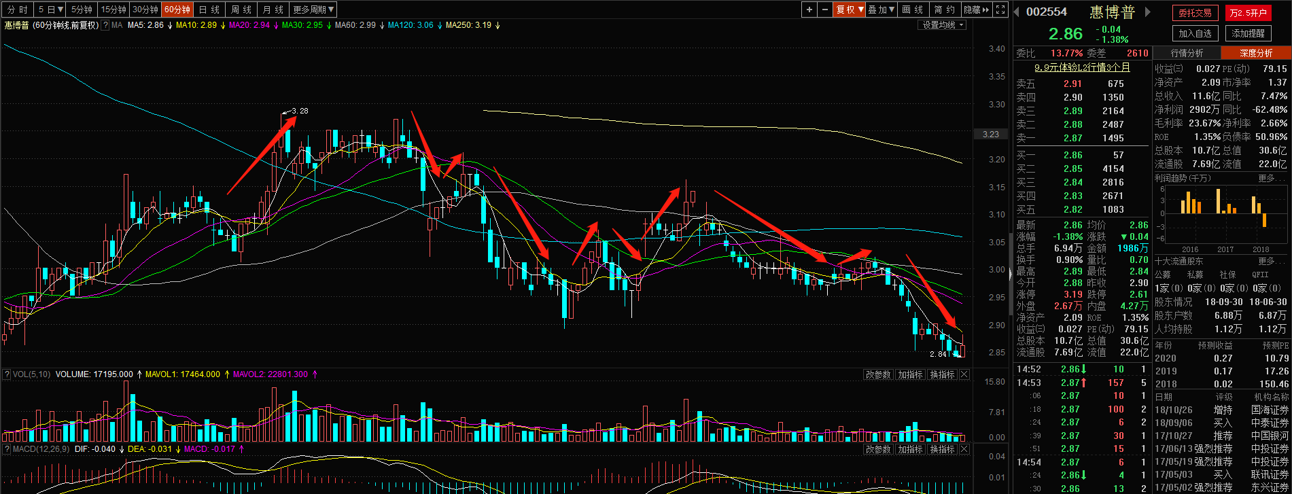
Task: Switch to 5分钟 period
Action: click(x=82, y=10)
